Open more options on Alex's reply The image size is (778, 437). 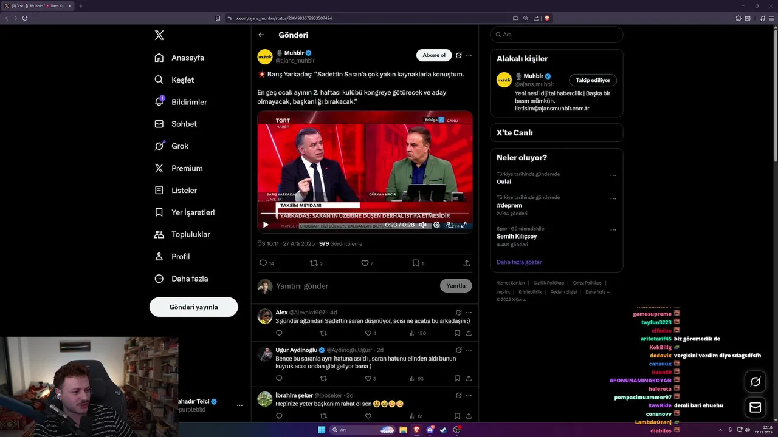click(469, 313)
